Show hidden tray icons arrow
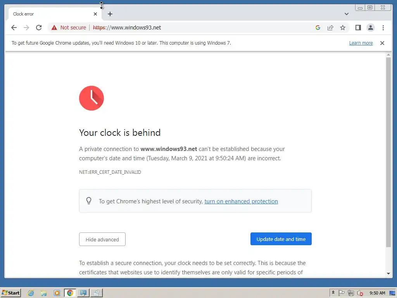This screenshot has height=298, width=397. click(x=333, y=293)
